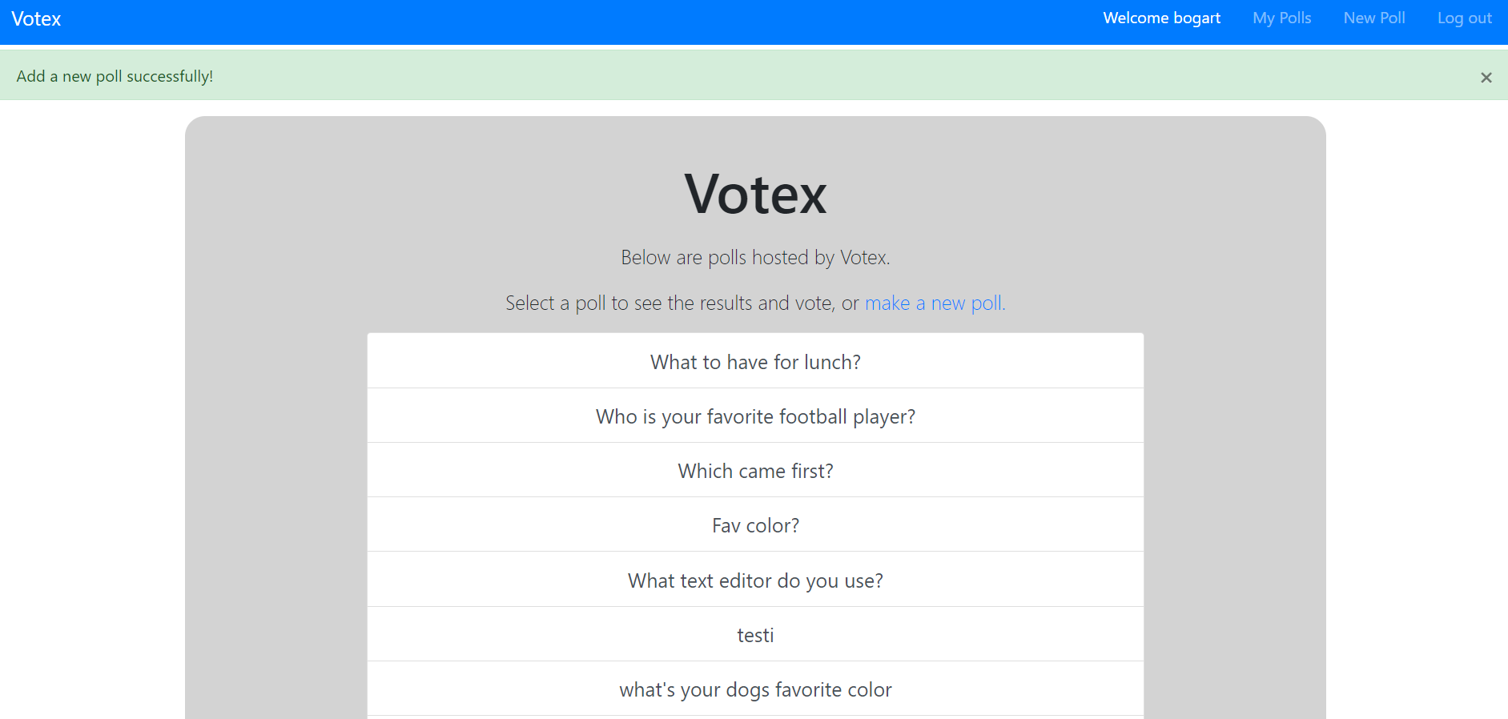Dismiss the success alert with the X

point(1486,78)
